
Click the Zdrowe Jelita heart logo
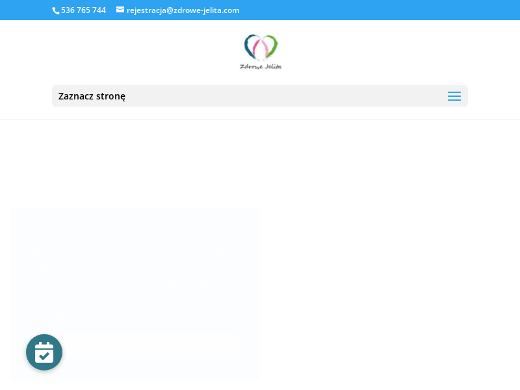(x=261, y=51)
